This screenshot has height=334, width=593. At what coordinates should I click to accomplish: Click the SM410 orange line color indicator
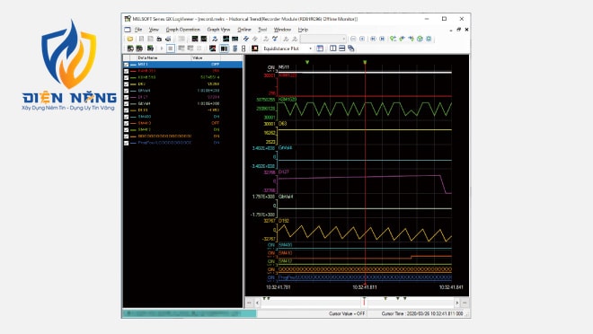[133, 123]
